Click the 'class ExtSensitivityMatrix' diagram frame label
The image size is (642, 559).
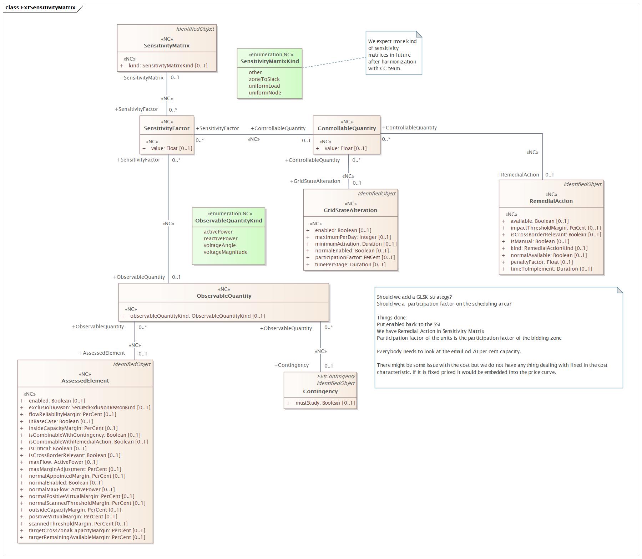tap(41, 7)
